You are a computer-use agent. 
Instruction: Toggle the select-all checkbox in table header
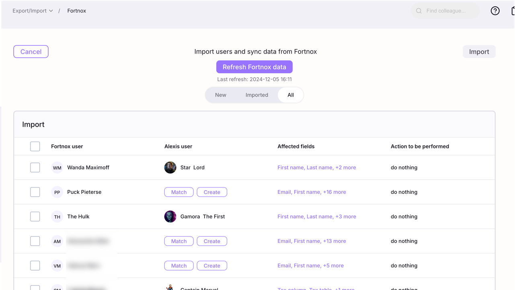coord(35,146)
